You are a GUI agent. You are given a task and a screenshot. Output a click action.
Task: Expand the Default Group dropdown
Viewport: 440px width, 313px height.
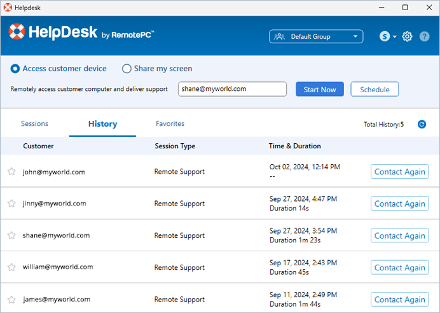click(x=316, y=36)
